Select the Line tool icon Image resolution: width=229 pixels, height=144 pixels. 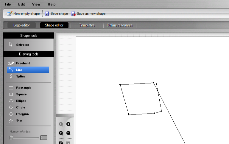point(11,69)
